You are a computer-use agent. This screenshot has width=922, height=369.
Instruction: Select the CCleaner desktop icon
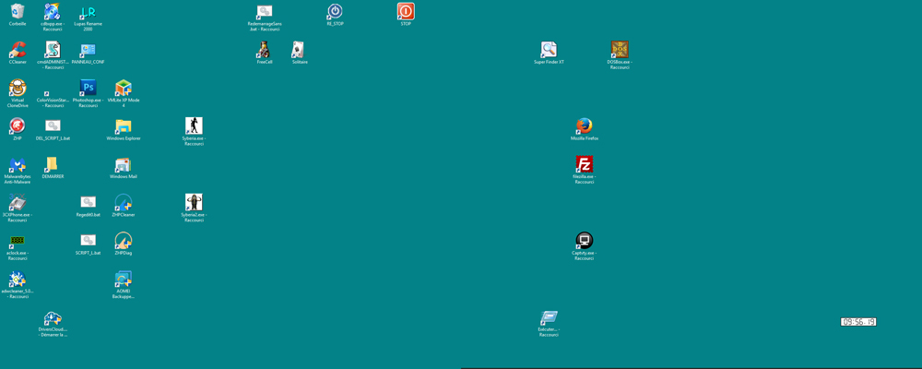click(18, 50)
